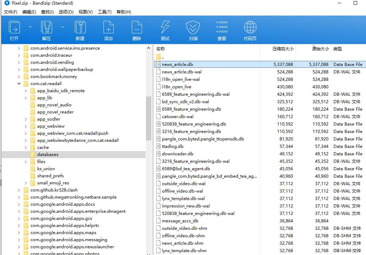Expand the small_emoji_res folder
366x255 pixels.
26,183
